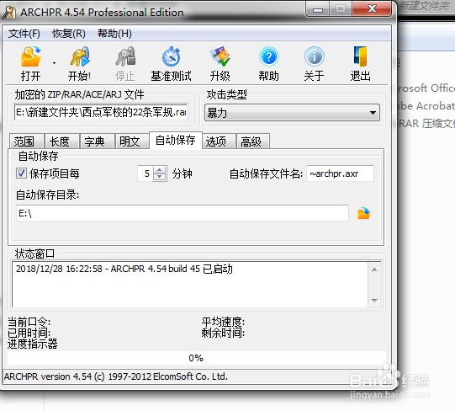Open the 恢复(R) menu

click(x=69, y=34)
